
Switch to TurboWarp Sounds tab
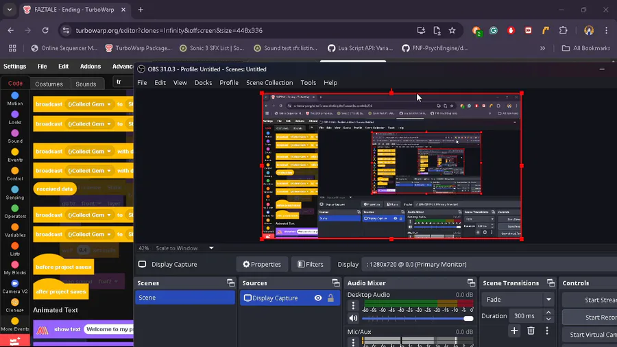(x=86, y=84)
